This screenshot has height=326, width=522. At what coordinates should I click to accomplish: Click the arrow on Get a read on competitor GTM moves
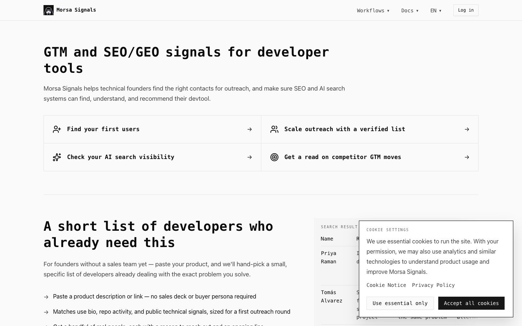[467, 157]
